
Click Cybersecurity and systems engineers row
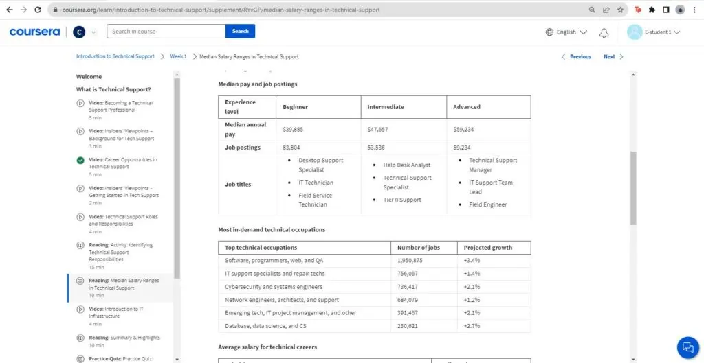375,287
